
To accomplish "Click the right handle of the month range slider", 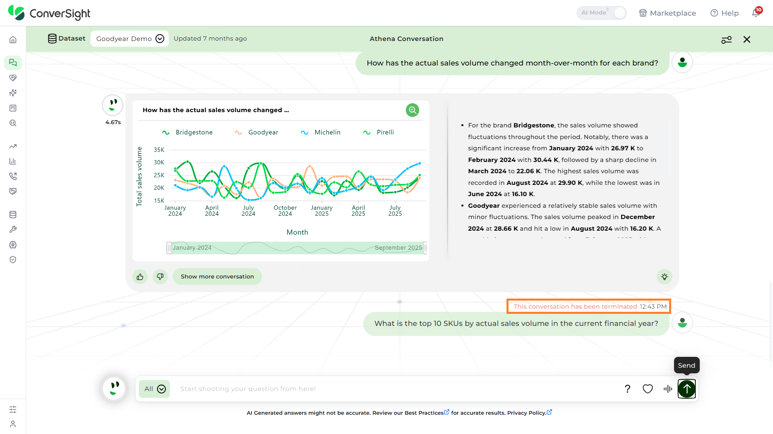I will [x=426, y=248].
